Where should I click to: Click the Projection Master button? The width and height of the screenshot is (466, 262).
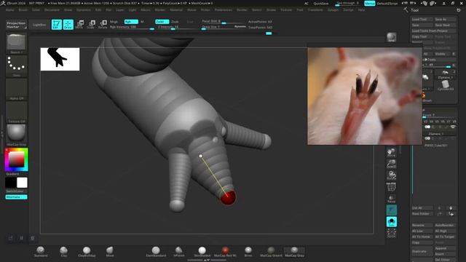pyautogui.click(x=16, y=25)
